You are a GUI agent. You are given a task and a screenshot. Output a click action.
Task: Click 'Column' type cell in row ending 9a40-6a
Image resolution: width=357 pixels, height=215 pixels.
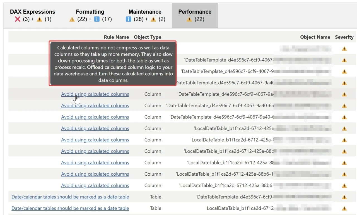[153, 106]
